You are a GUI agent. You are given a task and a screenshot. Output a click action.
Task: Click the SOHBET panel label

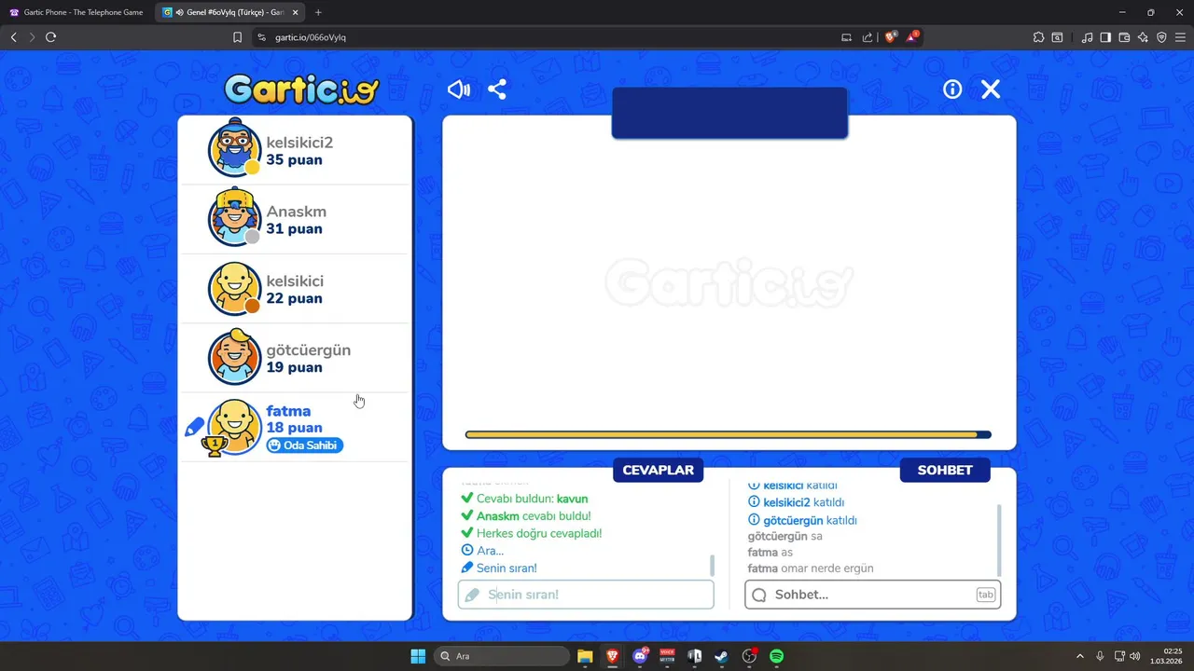(945, 470)
